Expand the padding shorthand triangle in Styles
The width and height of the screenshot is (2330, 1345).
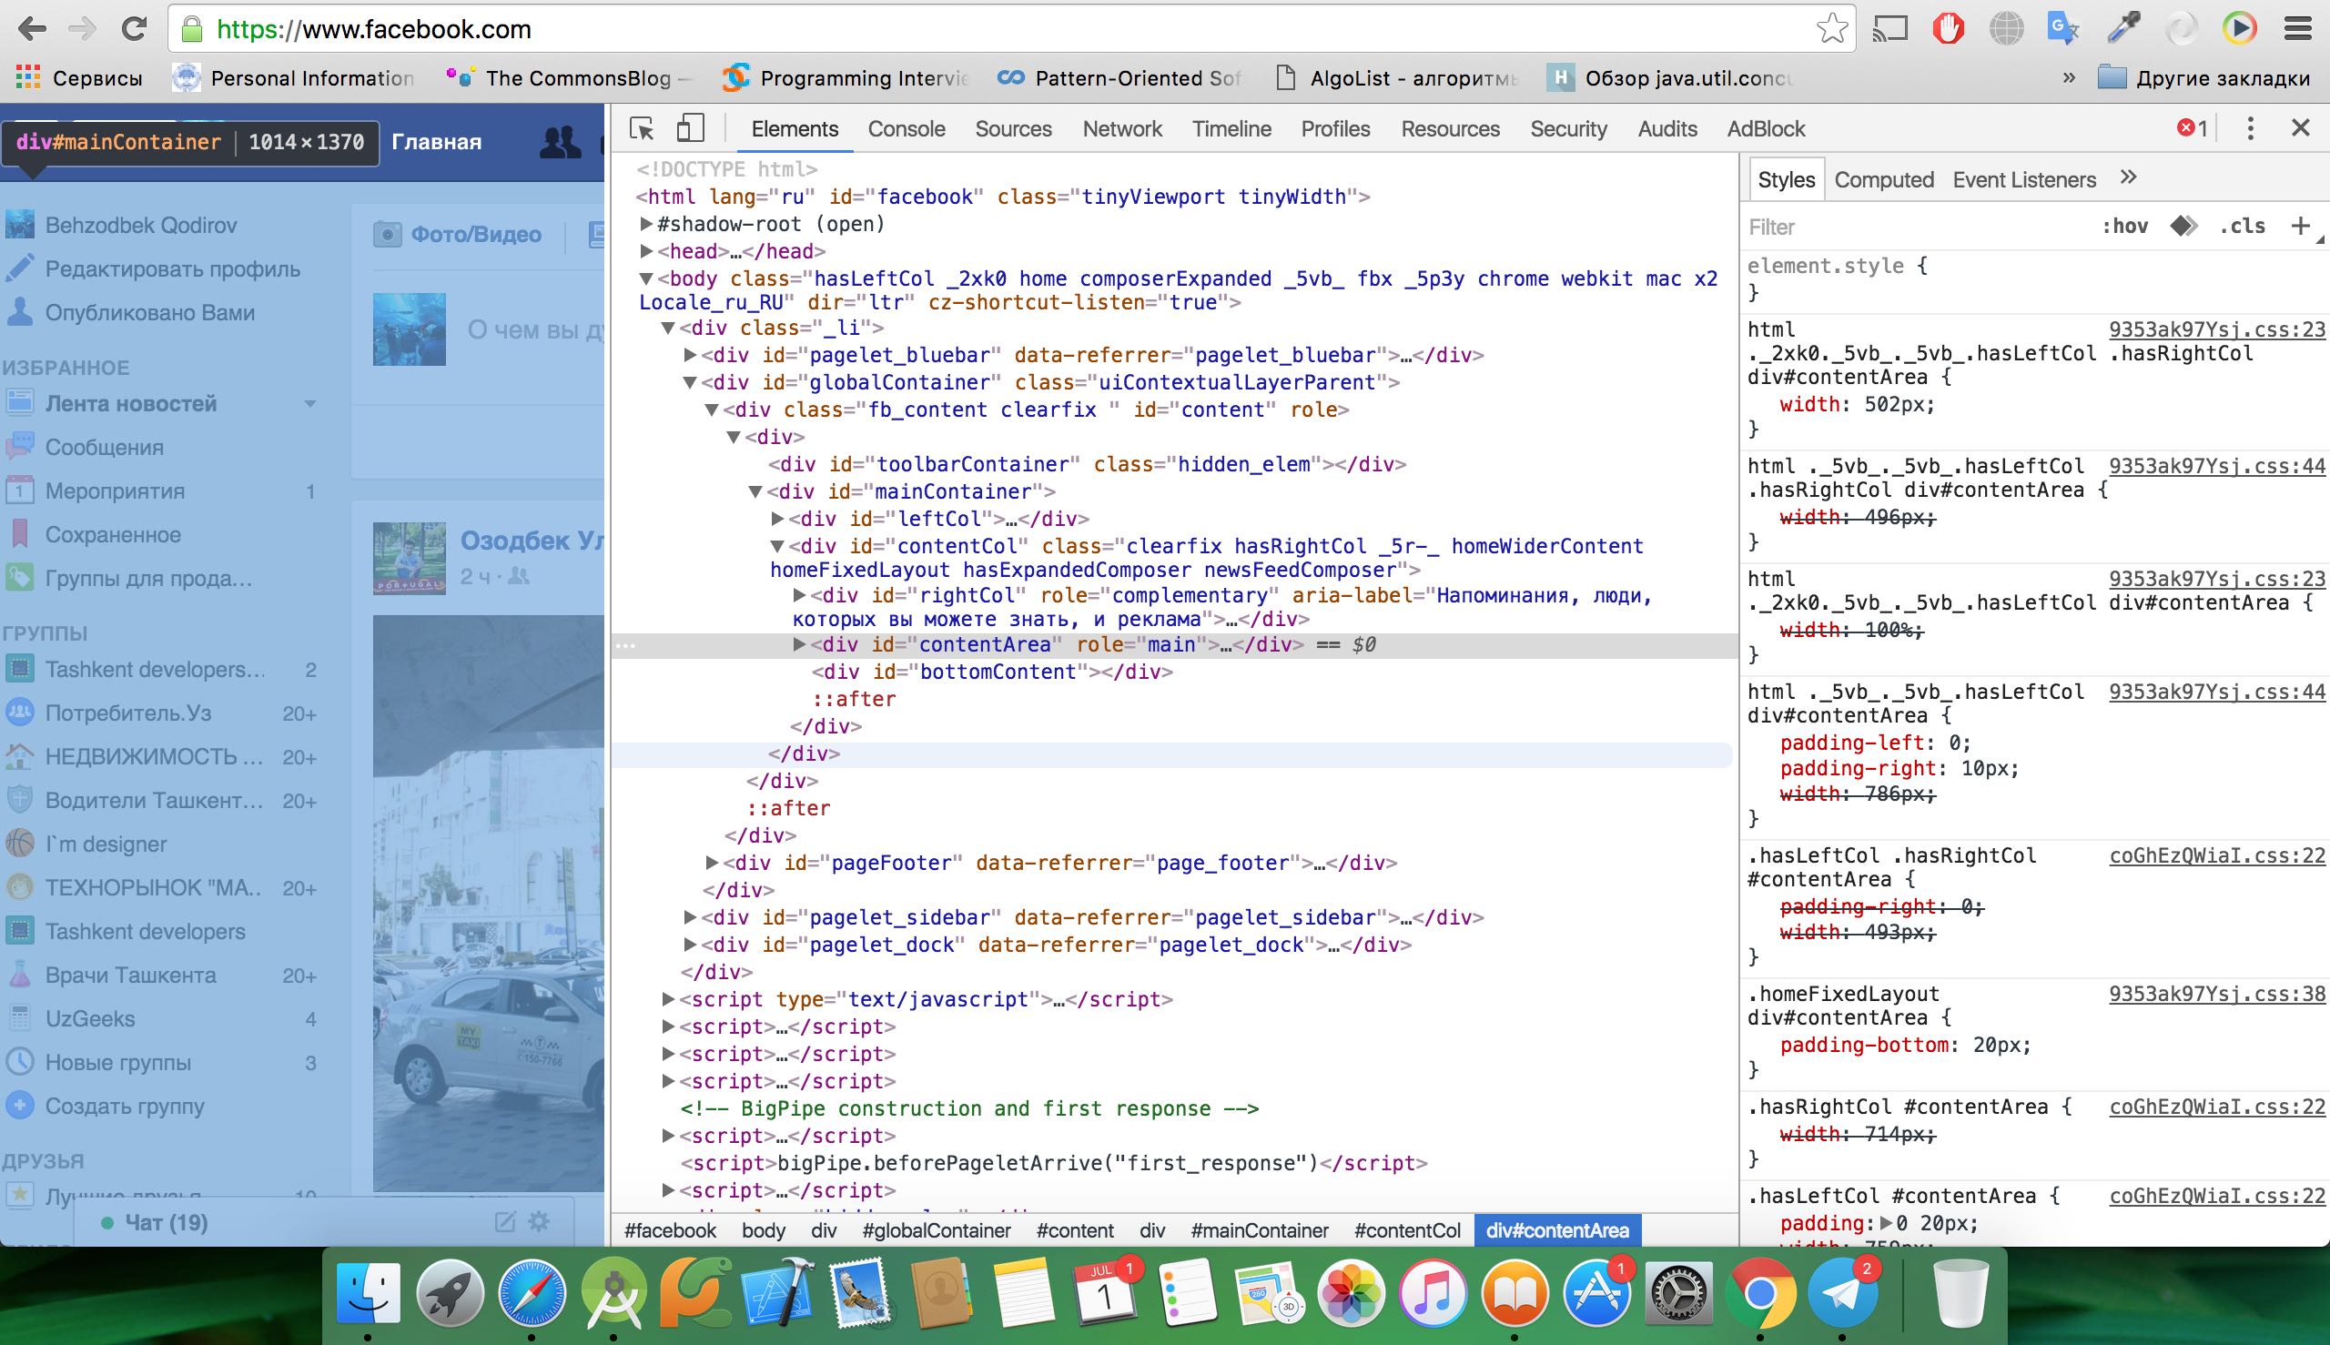click(x=1886, y=1224)
